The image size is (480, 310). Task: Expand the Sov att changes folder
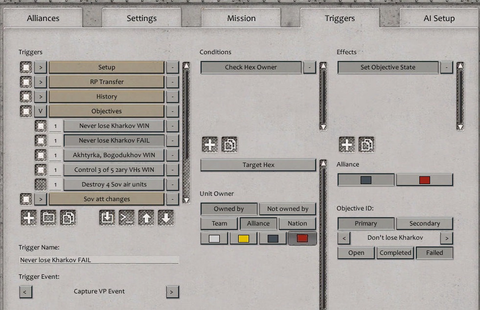click(x=41, y=199)
